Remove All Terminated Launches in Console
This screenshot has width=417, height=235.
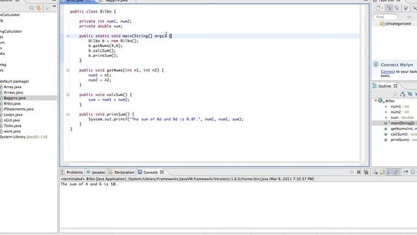366,172
